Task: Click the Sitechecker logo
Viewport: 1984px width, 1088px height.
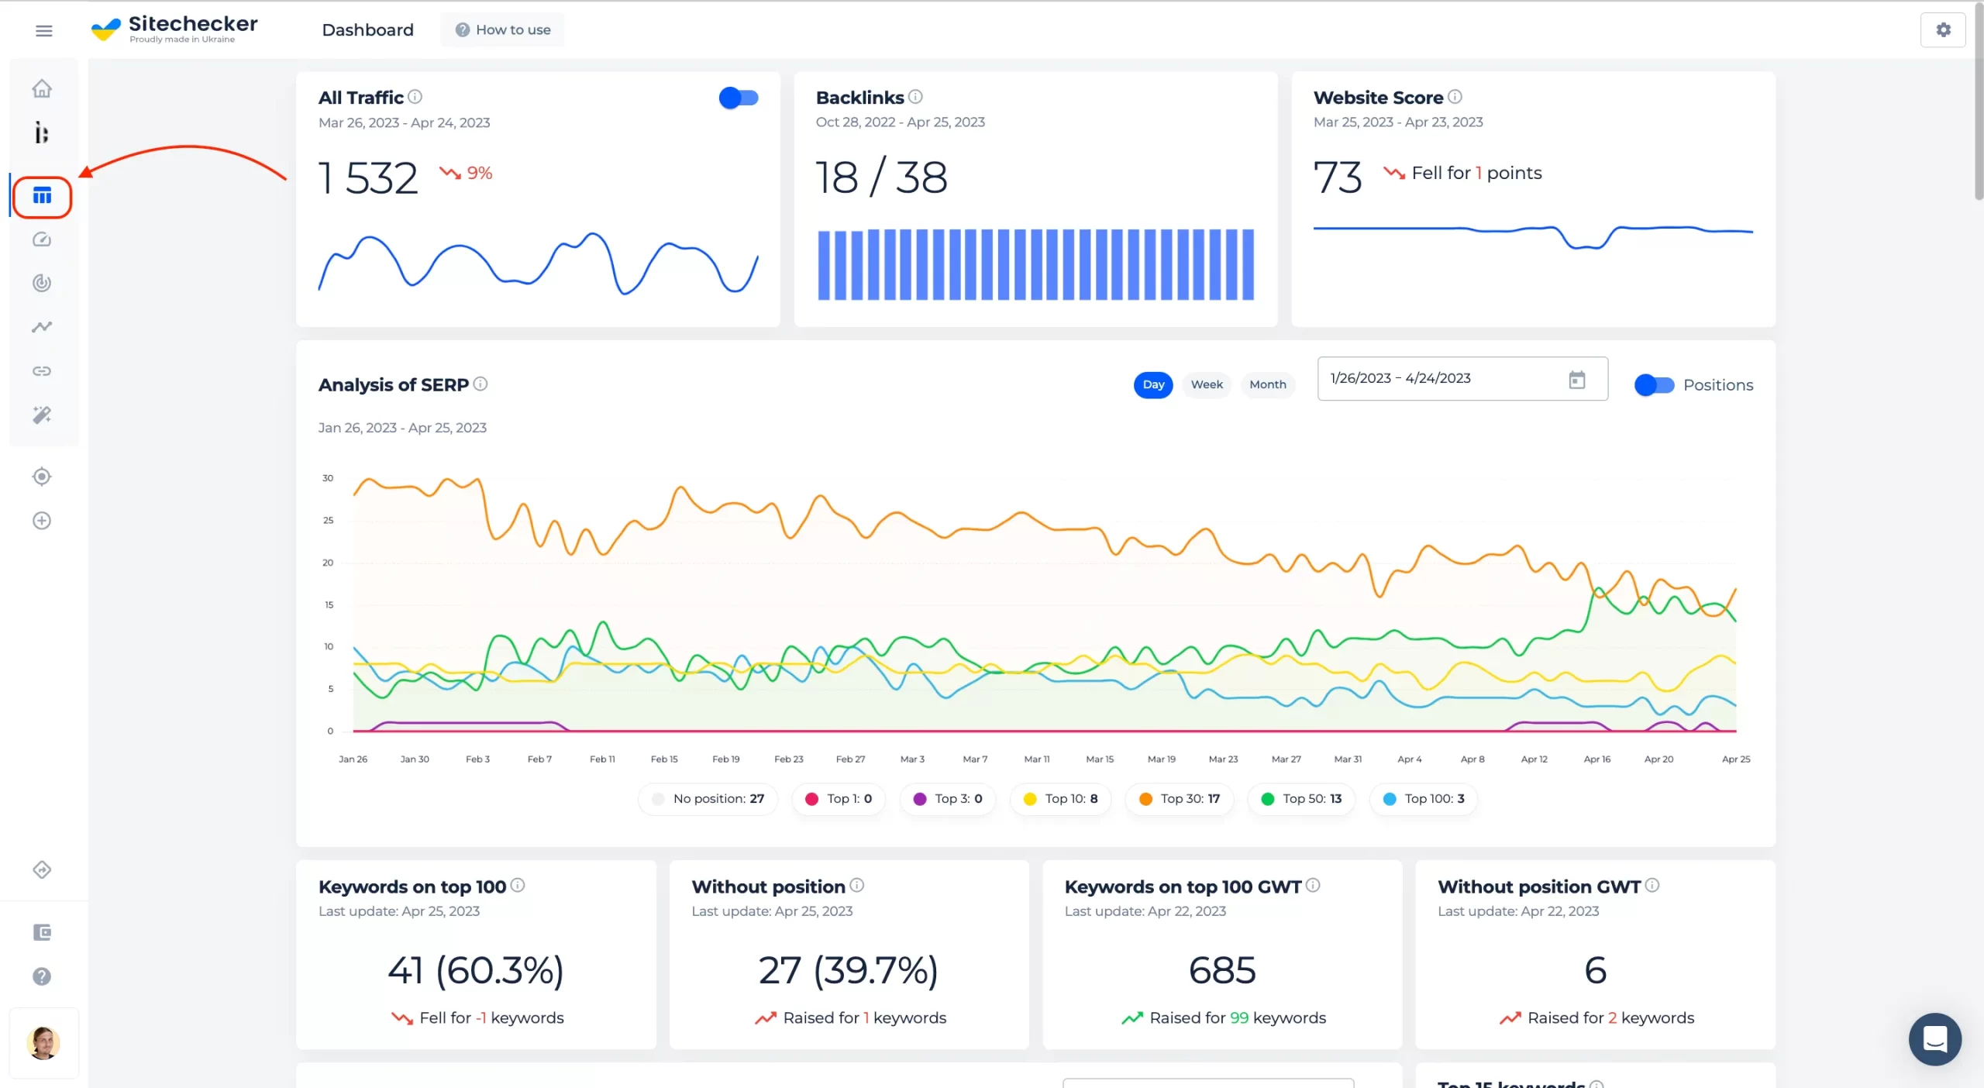Action: [174, 29]
